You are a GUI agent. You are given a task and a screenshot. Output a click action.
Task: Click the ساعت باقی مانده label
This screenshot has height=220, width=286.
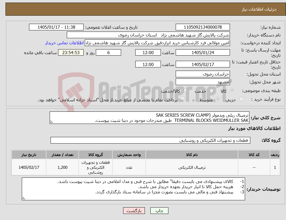tap(40, 53)
